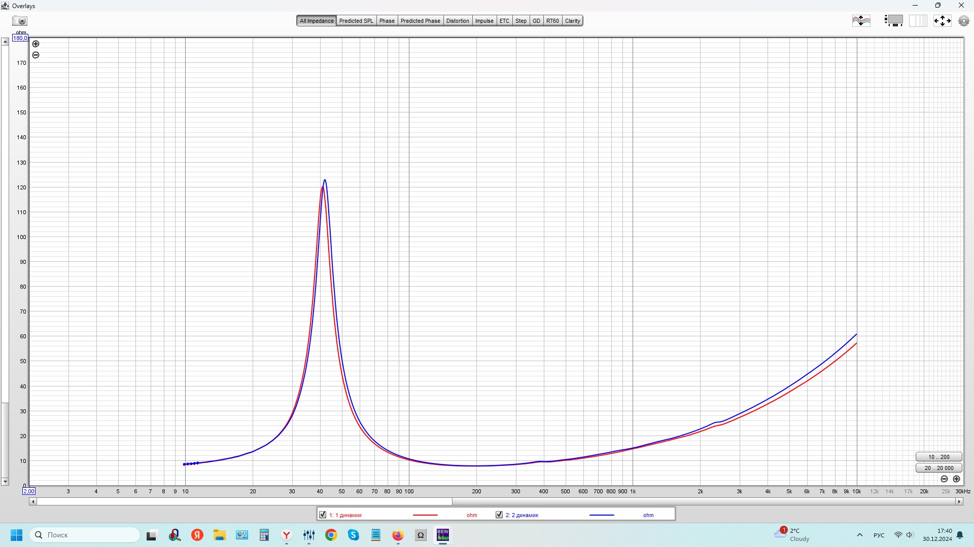Screen dimensions: 974x547
Task: Zoom in vertical axis with top-left plus icon
Action: click(x=36, y=44)
